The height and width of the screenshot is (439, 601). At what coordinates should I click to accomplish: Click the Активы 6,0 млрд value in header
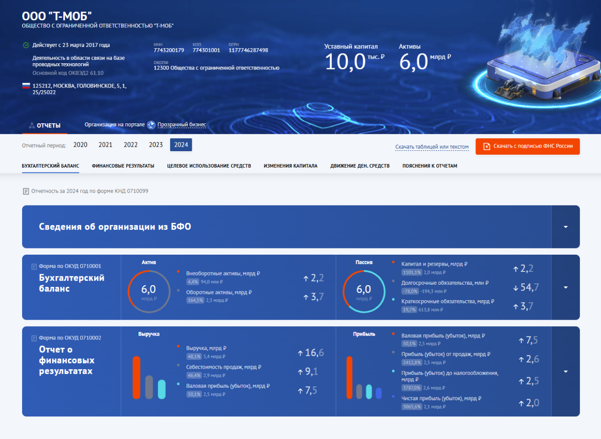pos(425,61)
